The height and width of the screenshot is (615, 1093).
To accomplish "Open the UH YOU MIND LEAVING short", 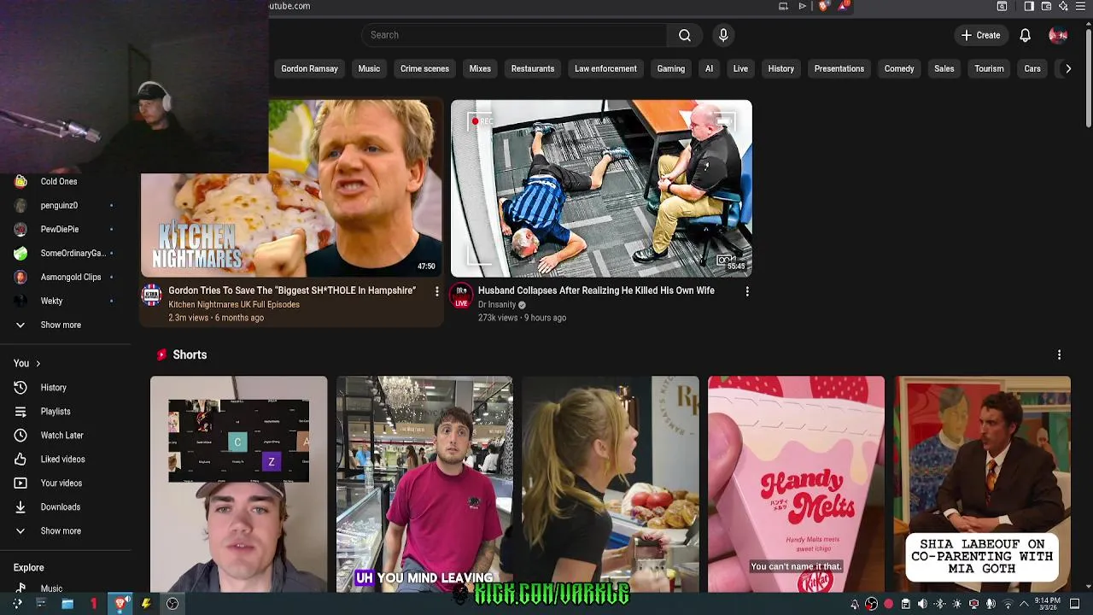I will point(424,484).
